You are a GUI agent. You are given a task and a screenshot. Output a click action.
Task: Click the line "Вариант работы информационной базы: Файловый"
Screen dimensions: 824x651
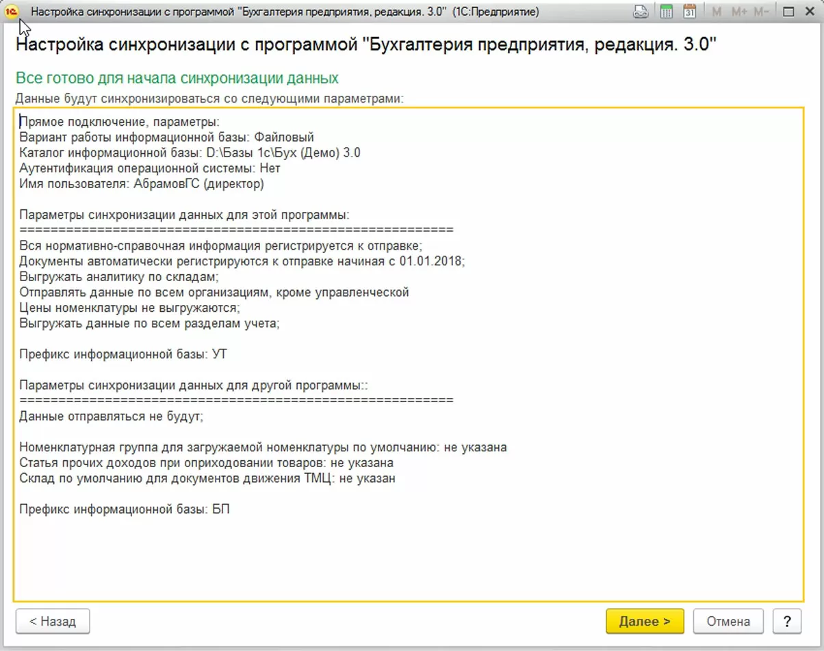pos(167,137)
